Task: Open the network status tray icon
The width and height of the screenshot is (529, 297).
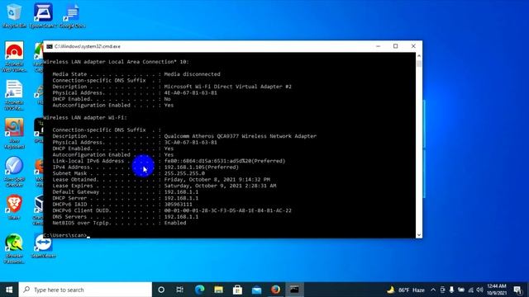Action: [x=470, y=290]
